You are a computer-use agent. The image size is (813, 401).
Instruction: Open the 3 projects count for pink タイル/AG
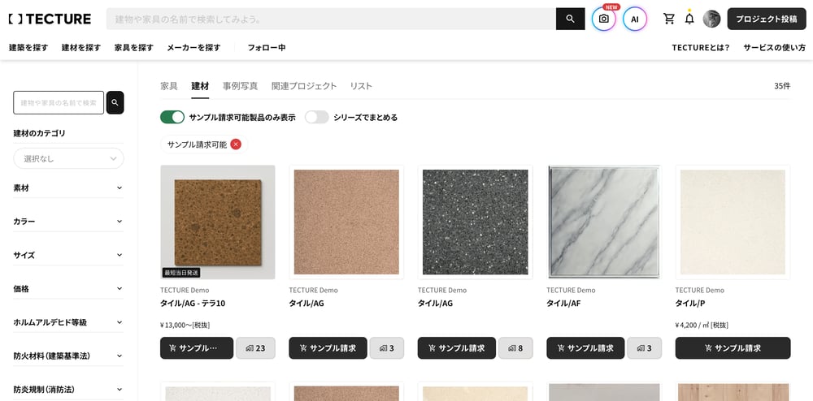coord(387,348)
